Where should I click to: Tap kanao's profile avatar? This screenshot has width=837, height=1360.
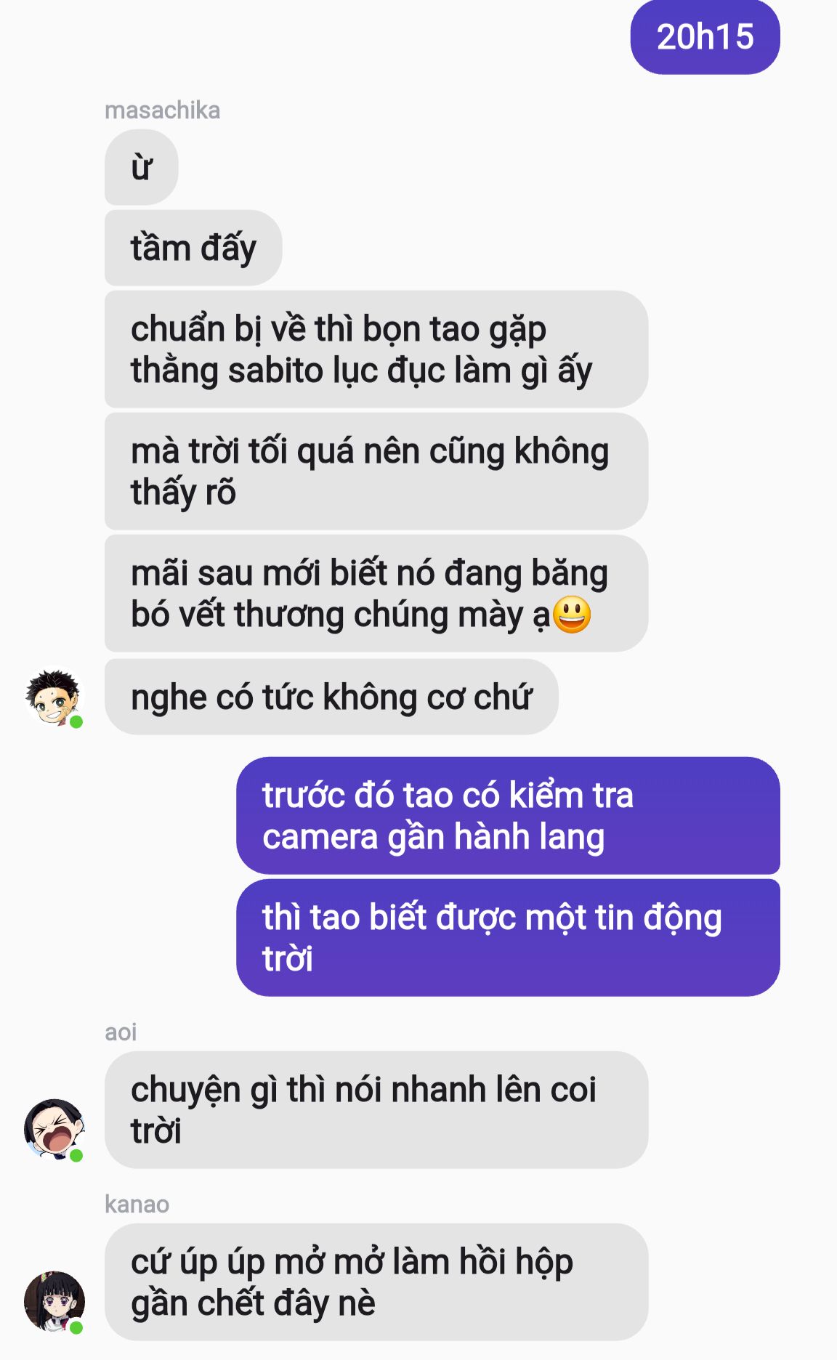pos(54,1301)
